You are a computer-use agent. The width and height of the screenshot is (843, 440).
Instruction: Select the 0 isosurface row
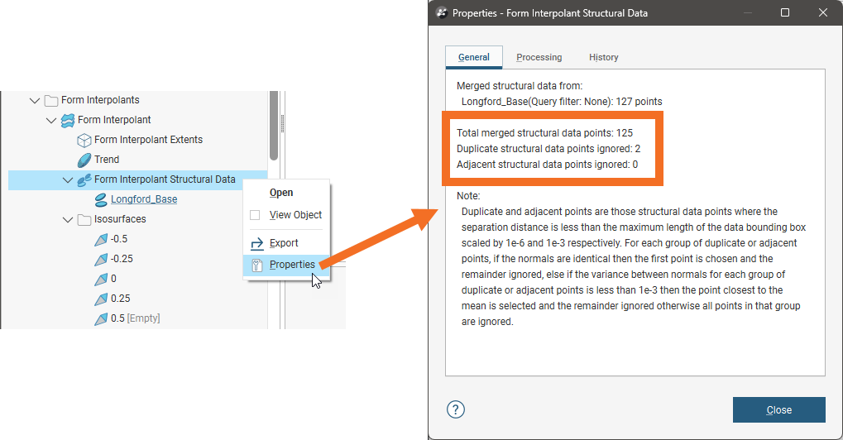click(x=137, y=279)
